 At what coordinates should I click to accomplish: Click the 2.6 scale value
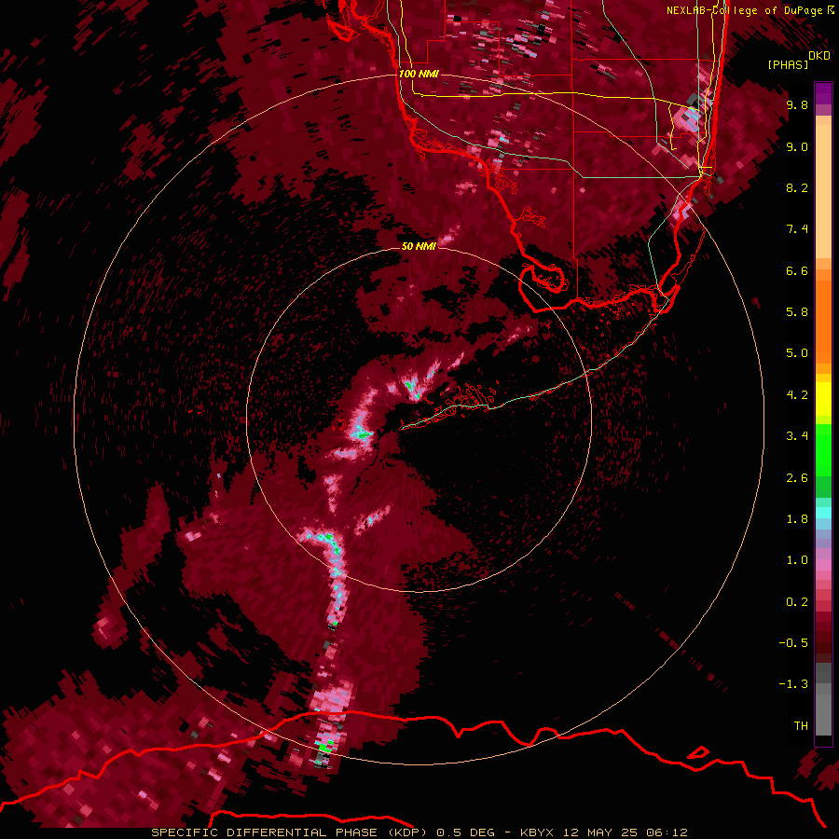(797, 478)
